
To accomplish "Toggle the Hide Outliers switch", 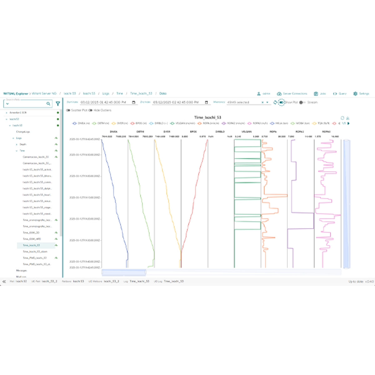I will tap(90, 110).
